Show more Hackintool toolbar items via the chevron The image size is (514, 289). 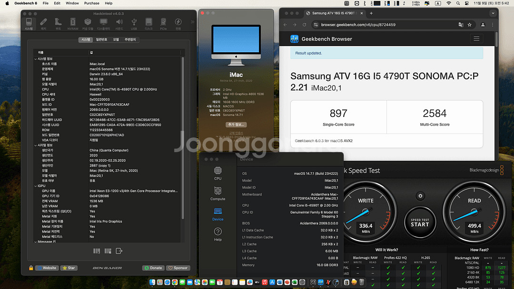click(x=192, y=22)
